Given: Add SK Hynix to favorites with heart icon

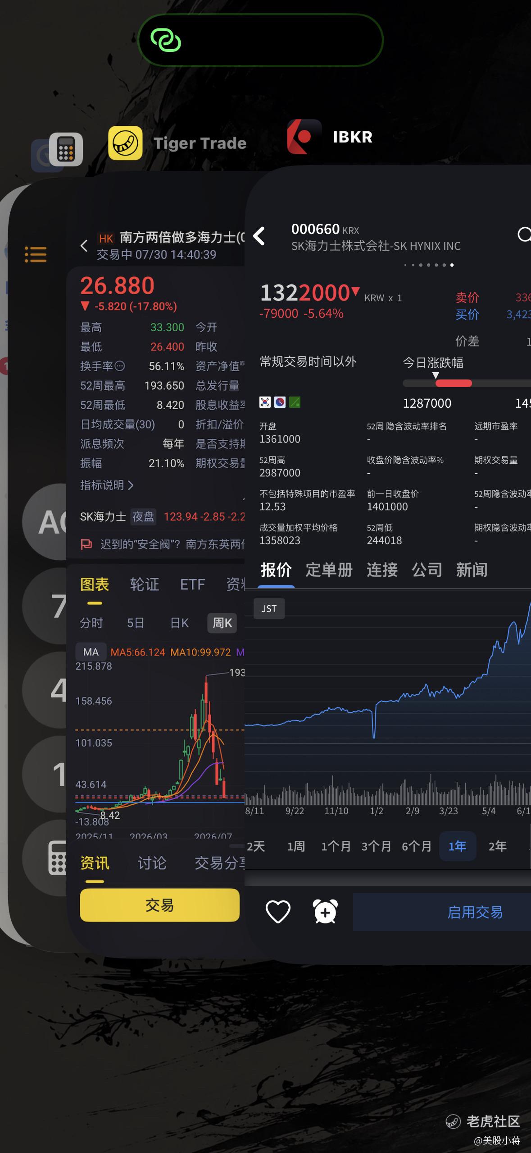Looking at the screenshot, I should (278, 912).
